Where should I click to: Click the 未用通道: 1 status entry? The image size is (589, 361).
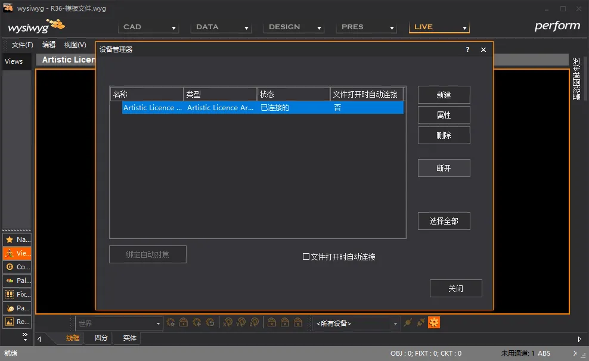coord(517,353)
